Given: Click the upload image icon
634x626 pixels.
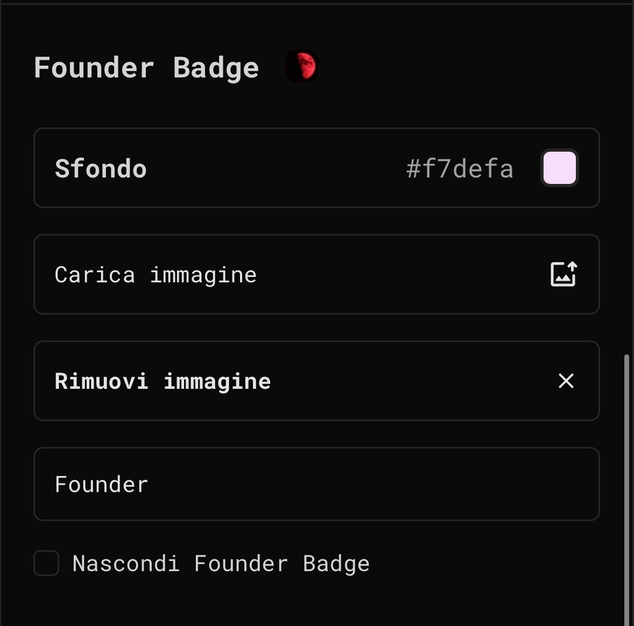Looking at the screenshot, I should (563, 274).
